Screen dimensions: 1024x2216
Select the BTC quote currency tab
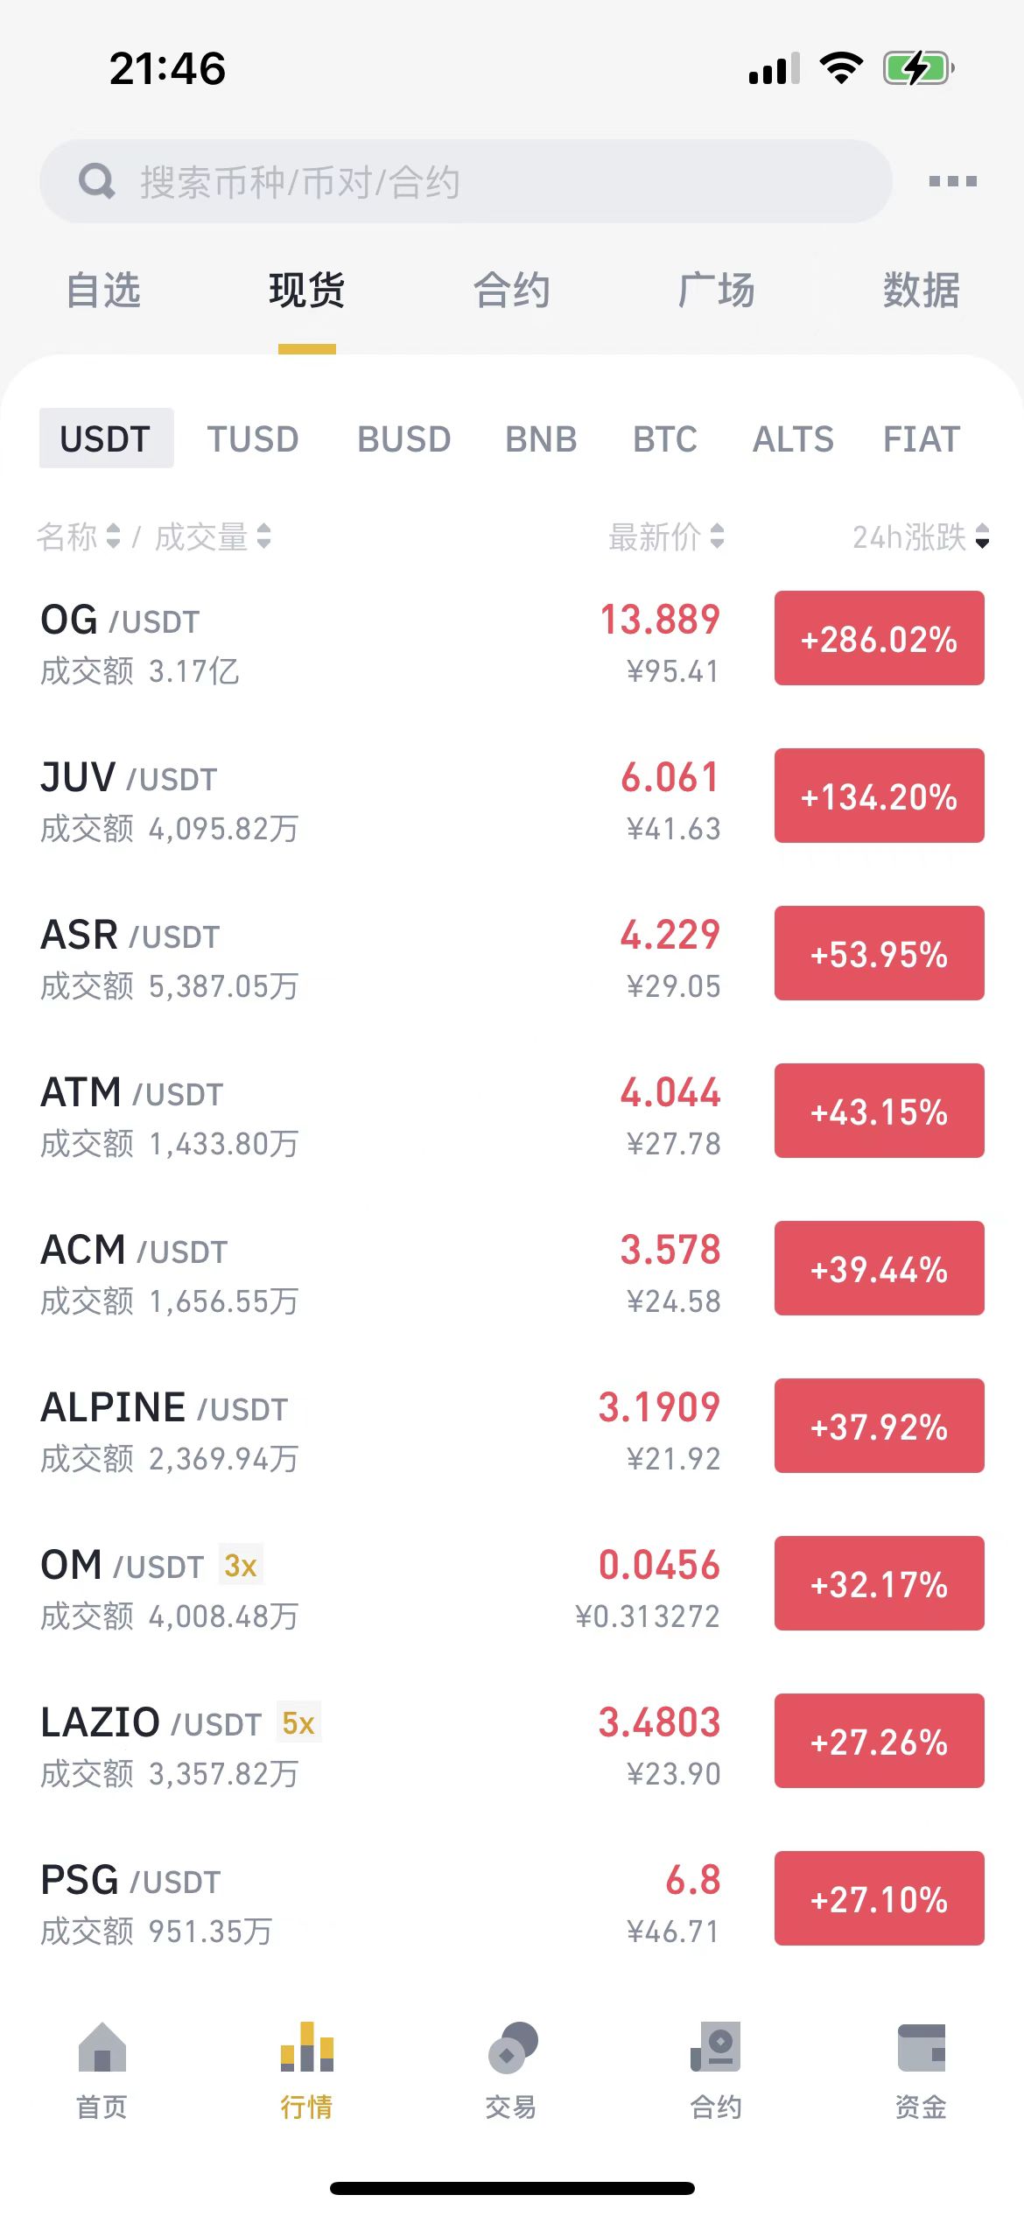665,438
